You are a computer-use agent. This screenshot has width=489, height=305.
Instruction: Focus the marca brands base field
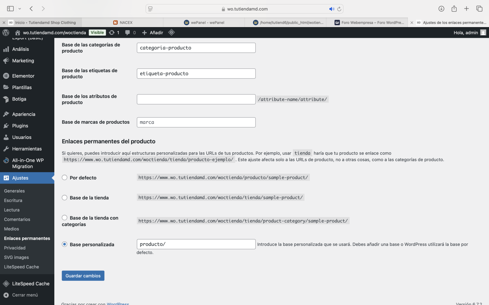(196, 122)
